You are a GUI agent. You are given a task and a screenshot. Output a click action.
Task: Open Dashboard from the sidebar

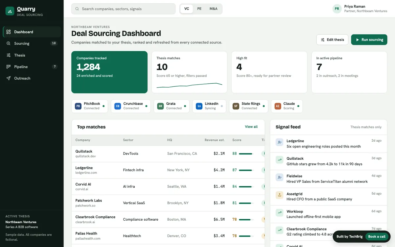pyautogui.click(x=32, y=32)
